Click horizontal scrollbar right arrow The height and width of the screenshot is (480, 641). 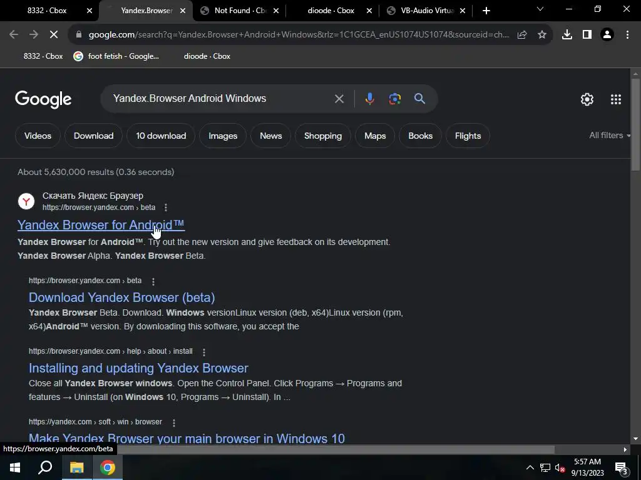pyautogui.click(x=625, y=449)
